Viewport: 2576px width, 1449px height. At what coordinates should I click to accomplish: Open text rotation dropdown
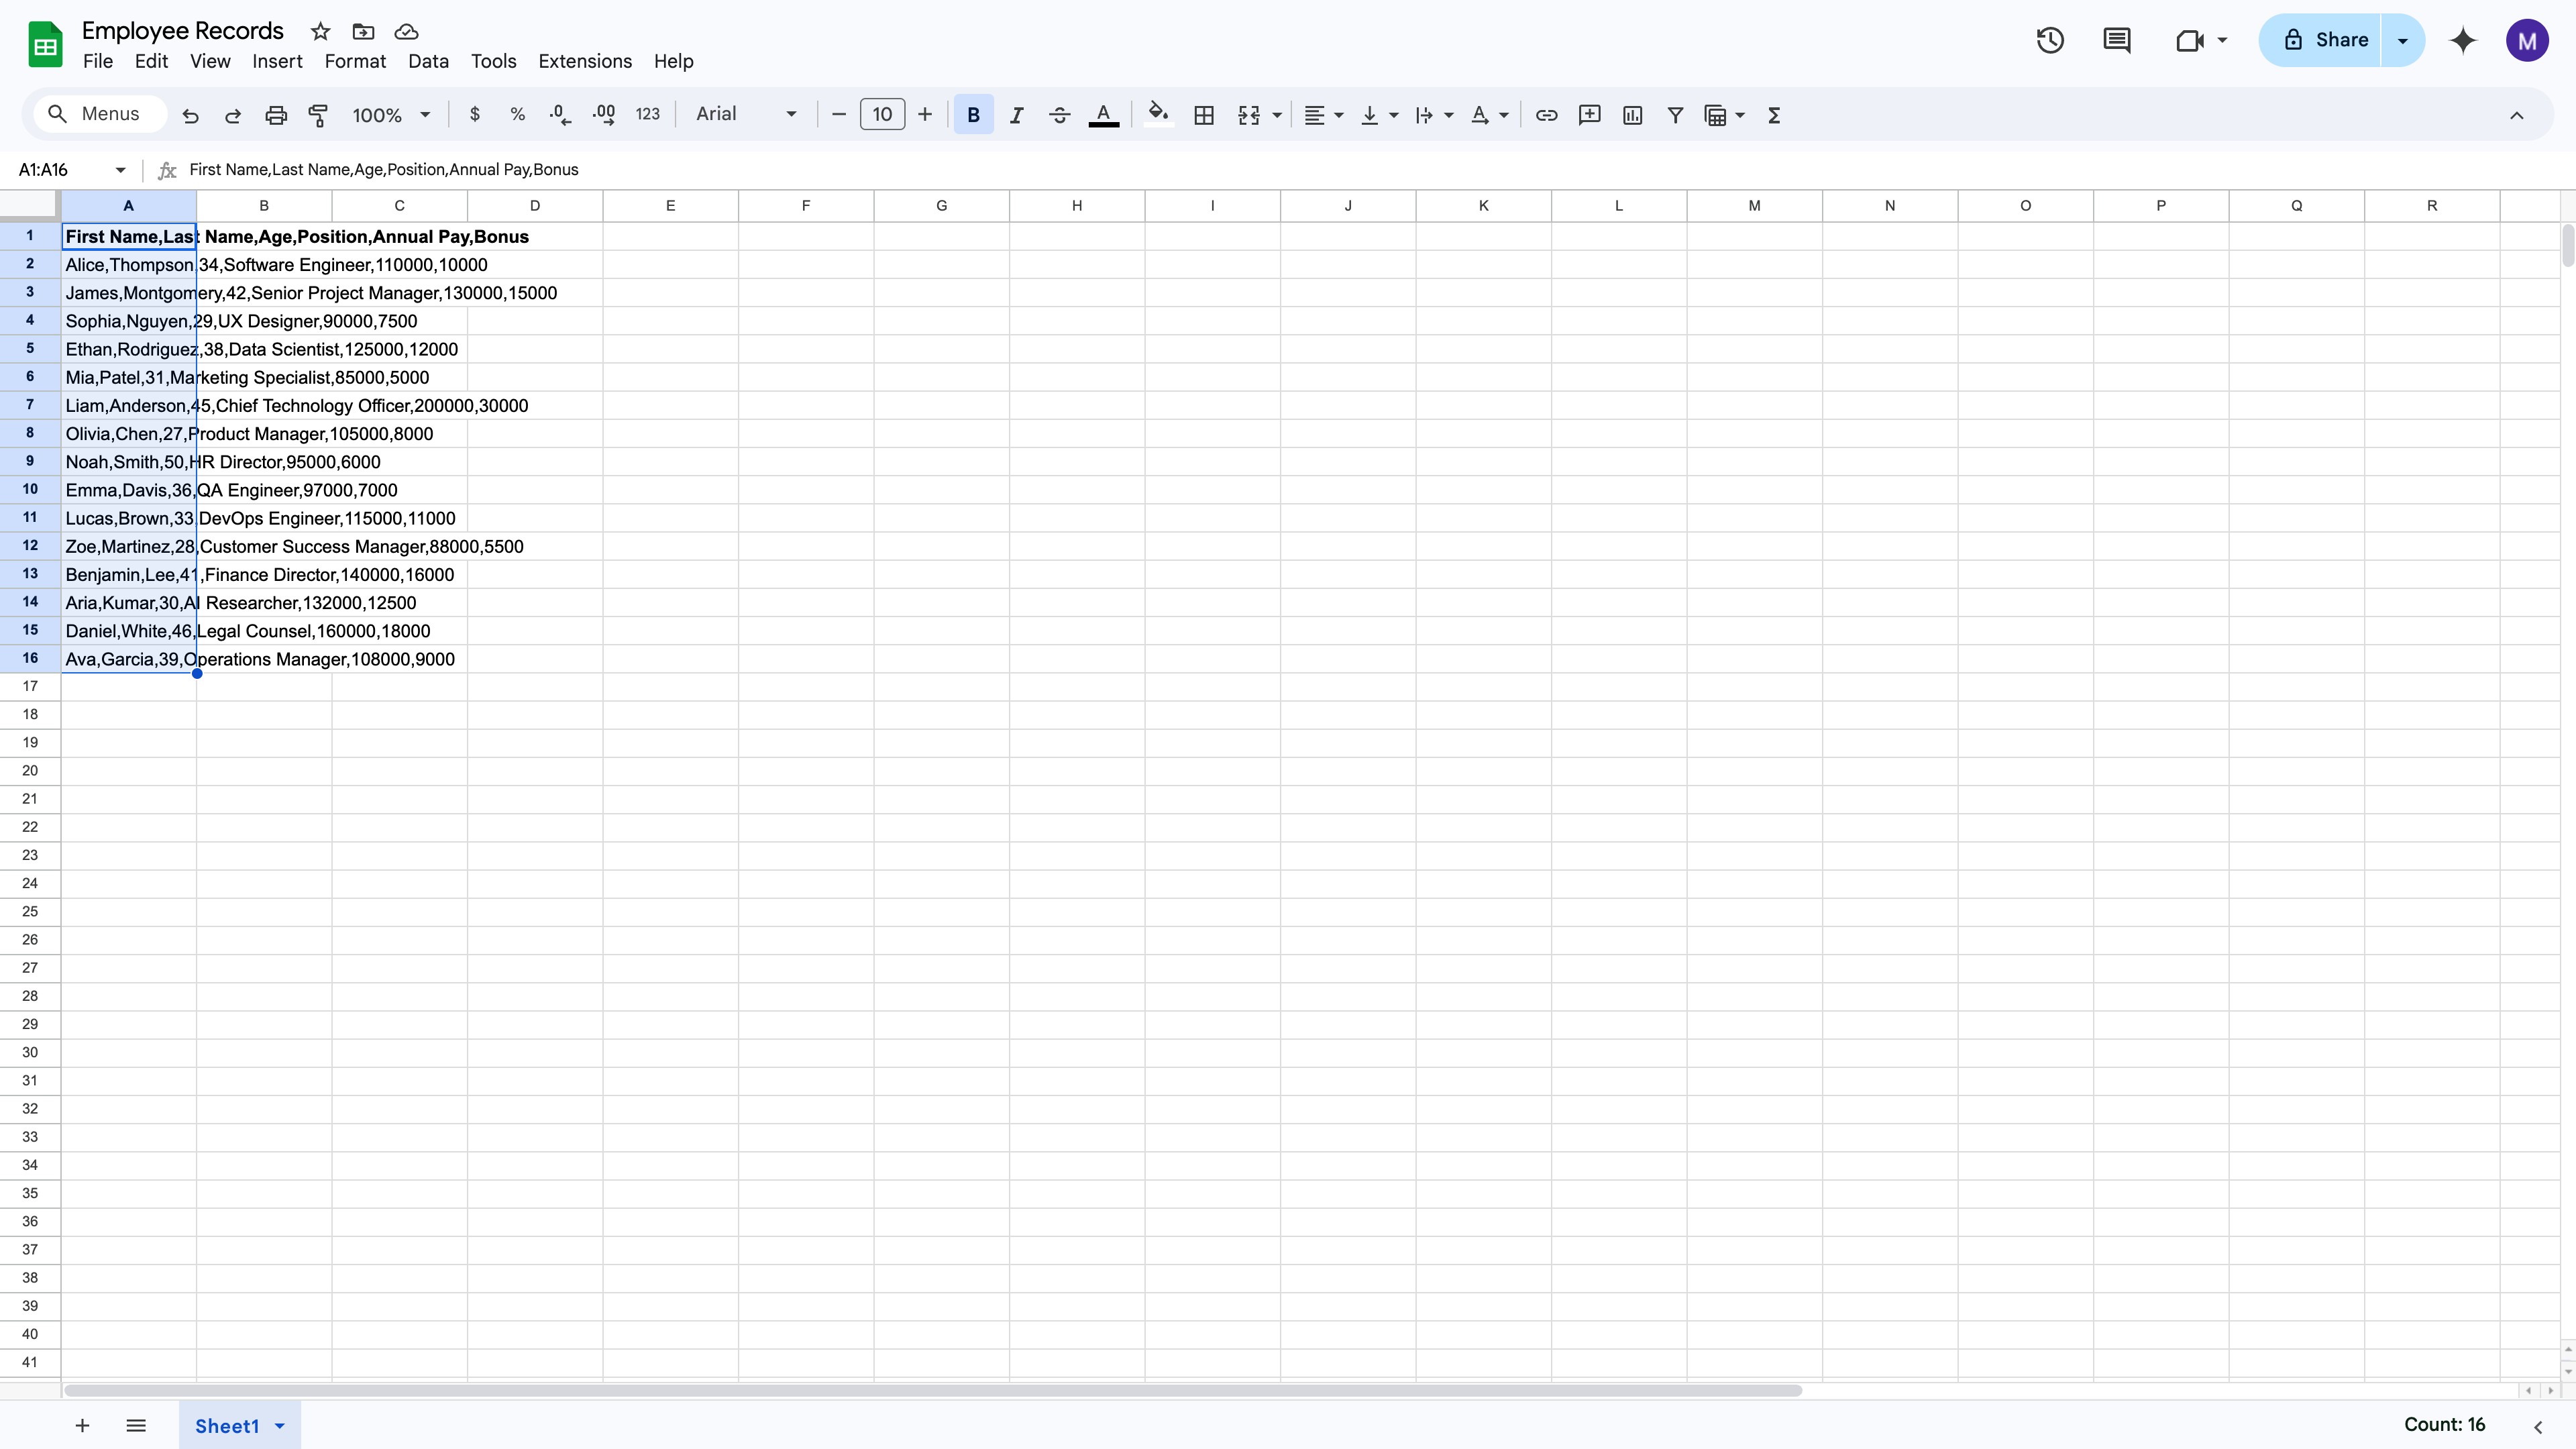1489,115
